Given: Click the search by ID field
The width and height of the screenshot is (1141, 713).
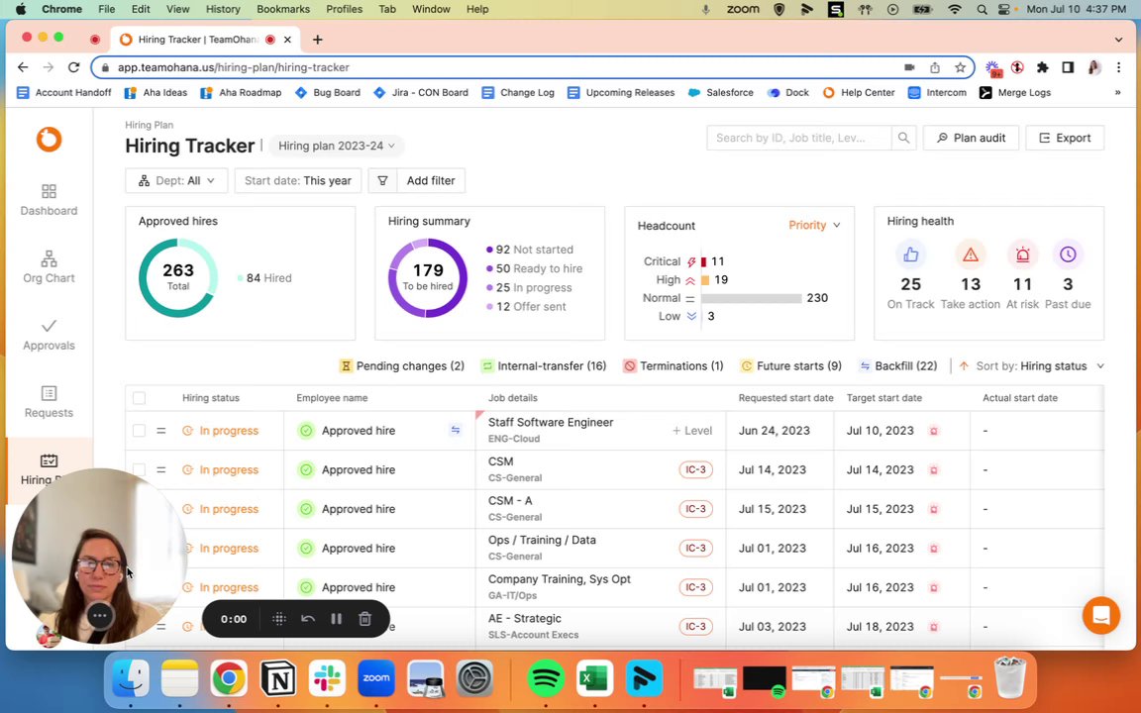Looking at the screenshot, I should pos(799,138).
